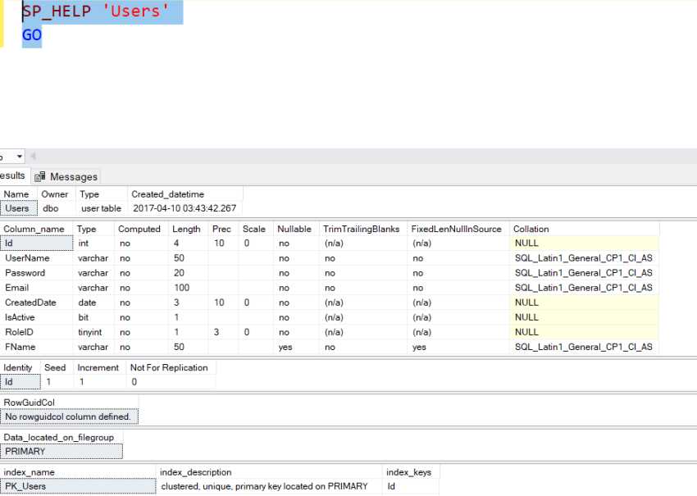The width and height of the screenshot is (697, 496).
Task: Select the PRIMARY filegroup cell
Action: click(33, 451)
